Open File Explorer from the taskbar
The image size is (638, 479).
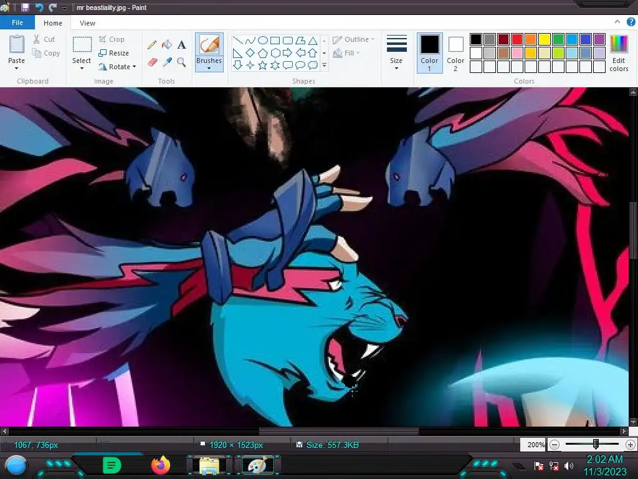point(209,465)
